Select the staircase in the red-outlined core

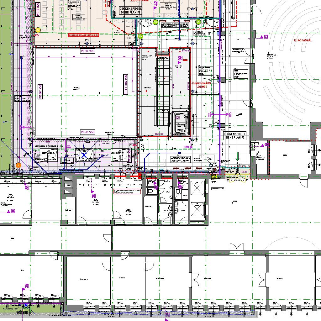163,91
